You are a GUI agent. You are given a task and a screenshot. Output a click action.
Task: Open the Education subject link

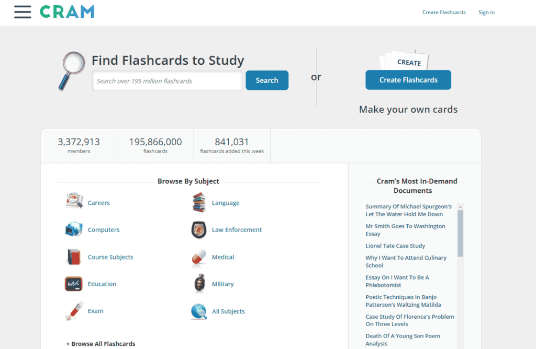coord(102,284)
